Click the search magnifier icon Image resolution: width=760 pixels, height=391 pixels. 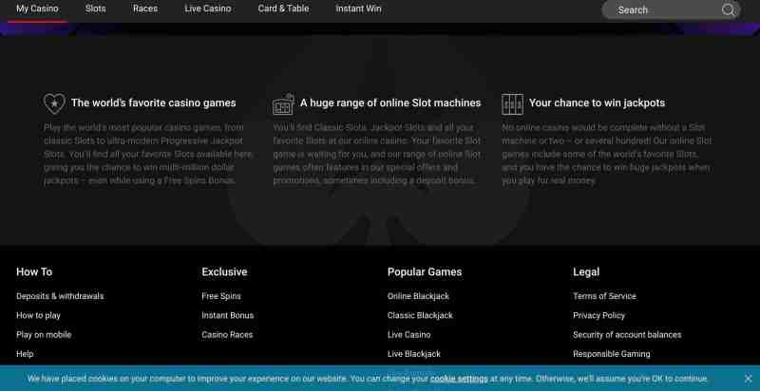(728, 10)
